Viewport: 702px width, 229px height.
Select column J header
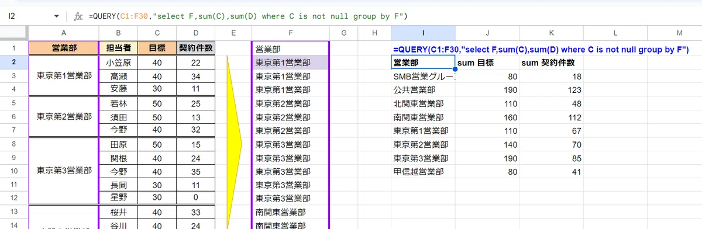(x=487, y=33)
